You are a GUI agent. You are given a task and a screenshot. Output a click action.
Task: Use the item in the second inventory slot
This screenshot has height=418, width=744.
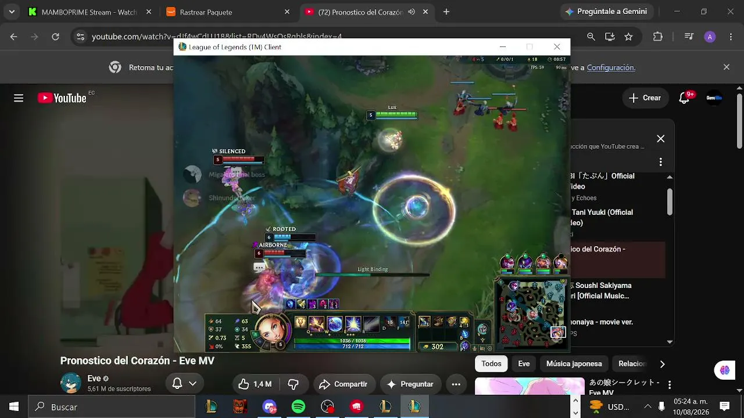[438, 322]
